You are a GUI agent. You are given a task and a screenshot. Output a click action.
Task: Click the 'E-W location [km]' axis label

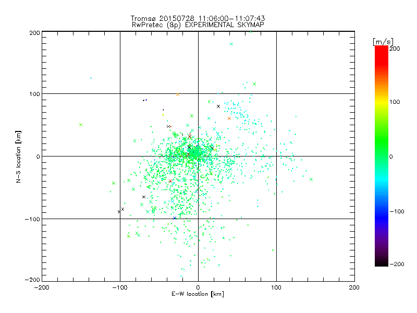198,294
